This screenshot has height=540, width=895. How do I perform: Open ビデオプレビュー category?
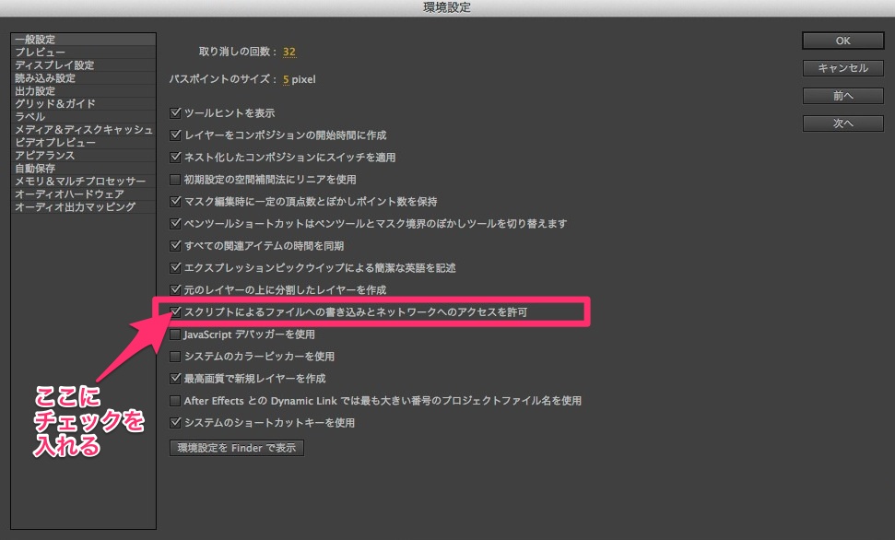pyautogui.click(x=83, y=143)
